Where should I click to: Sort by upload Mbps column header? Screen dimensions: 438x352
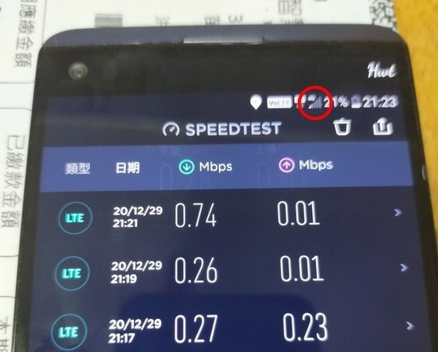[x=306, y=165]
